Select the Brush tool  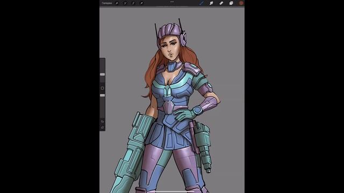pos(202,3)
